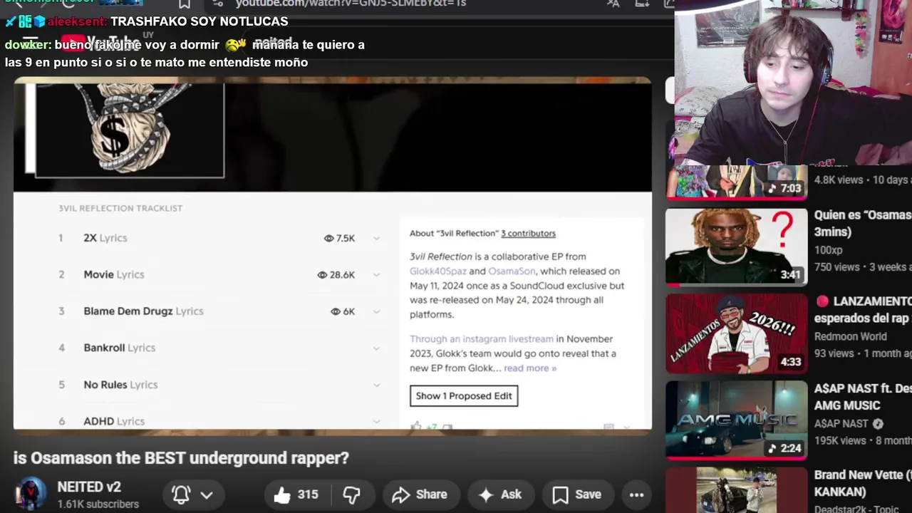Click the 7.5K views eye icon

point(328,238)
